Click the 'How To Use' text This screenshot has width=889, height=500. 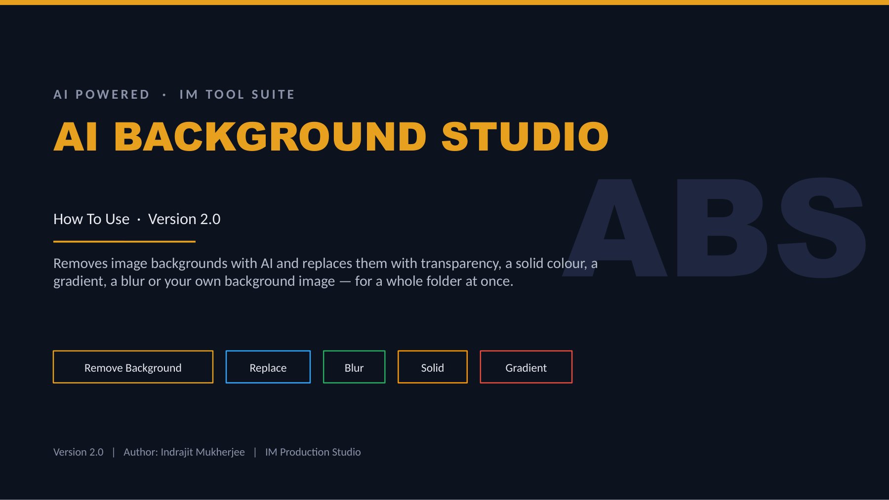(91, 219)
